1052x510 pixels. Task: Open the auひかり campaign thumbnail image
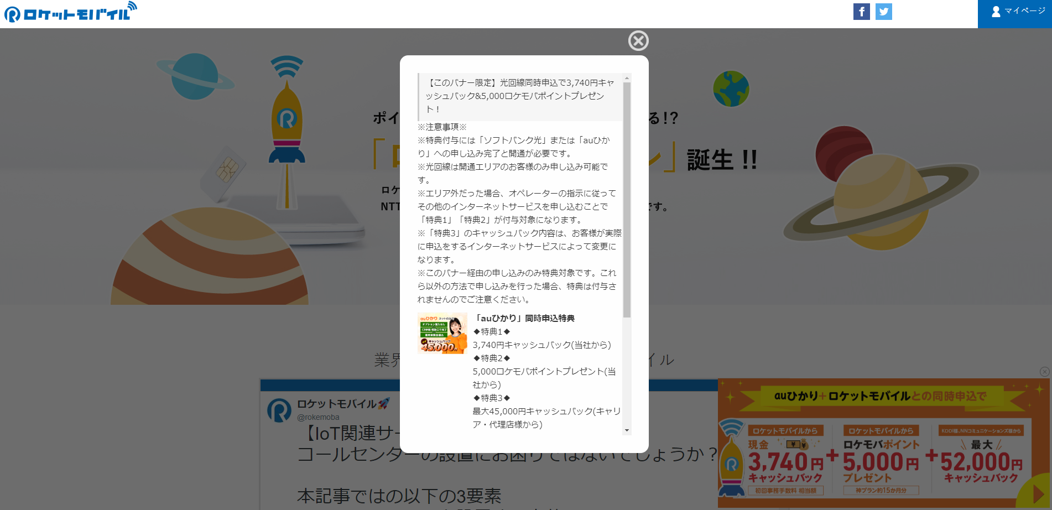coord(442,333)
